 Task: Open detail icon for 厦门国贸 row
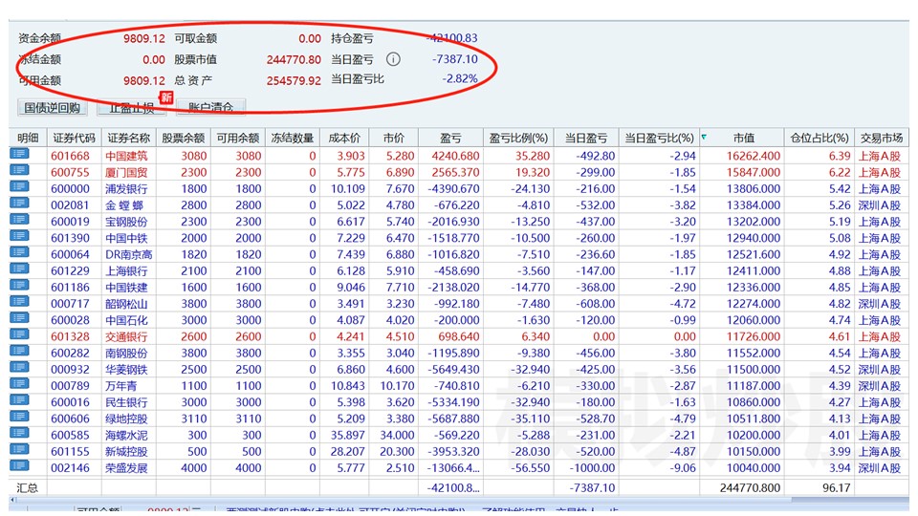pyautogui.click(x=19, y=170)
